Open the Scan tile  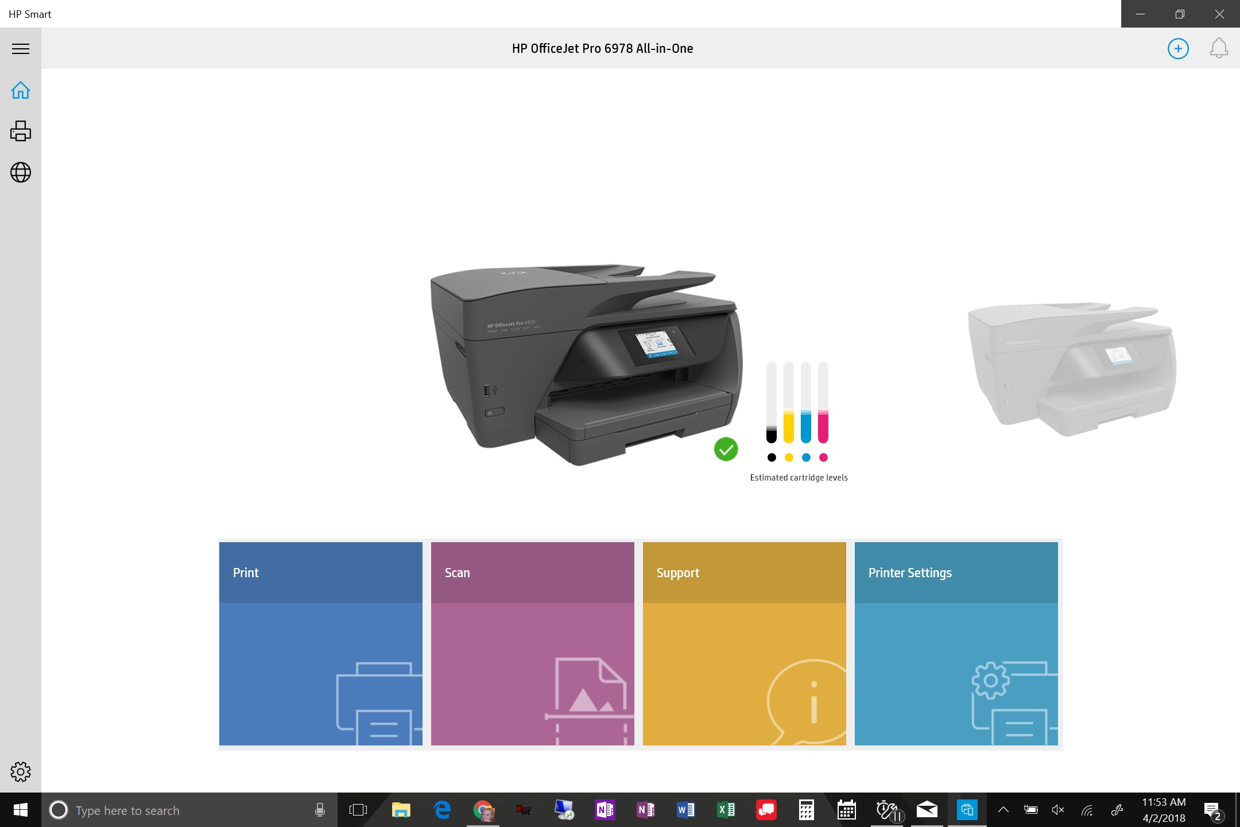pos(532,643)
